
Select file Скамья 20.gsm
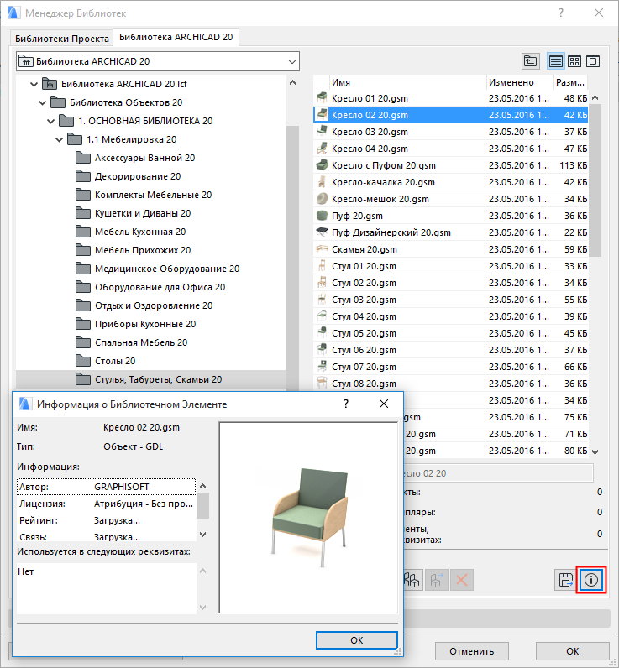[x=451, y=249]
